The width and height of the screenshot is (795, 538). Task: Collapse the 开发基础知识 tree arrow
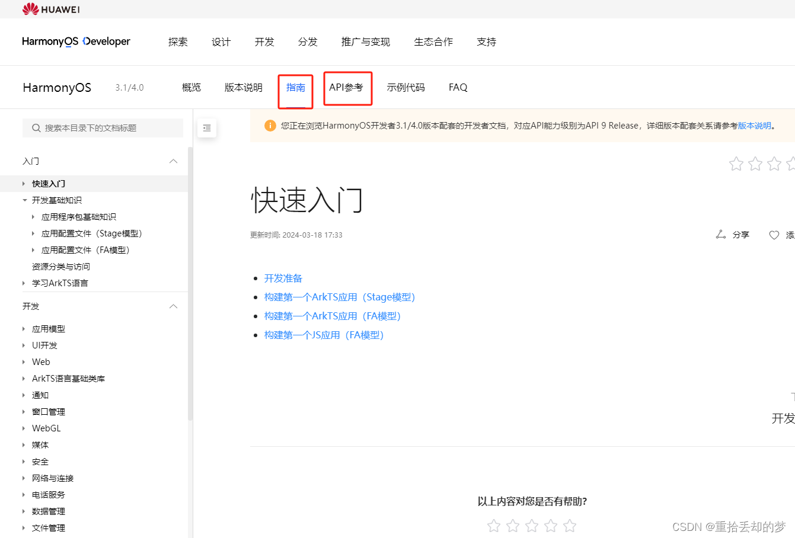pos(24,200)
